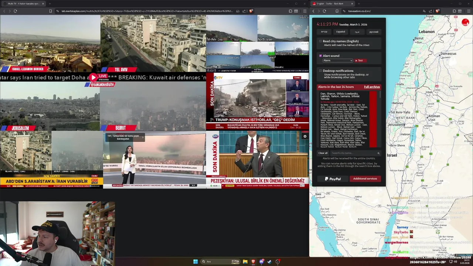Enable Desktop notifications checkbox

320,71
